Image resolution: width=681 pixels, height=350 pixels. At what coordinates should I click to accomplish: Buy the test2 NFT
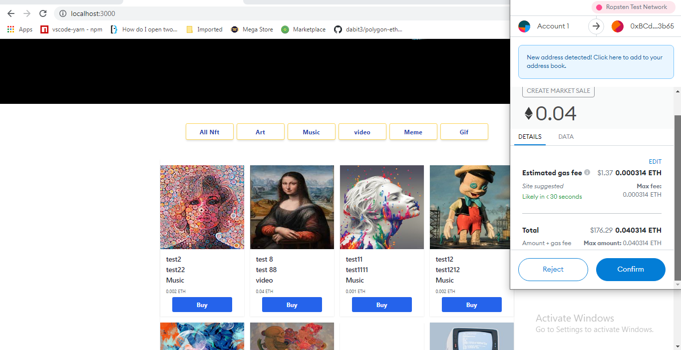[x=202, y=305]
